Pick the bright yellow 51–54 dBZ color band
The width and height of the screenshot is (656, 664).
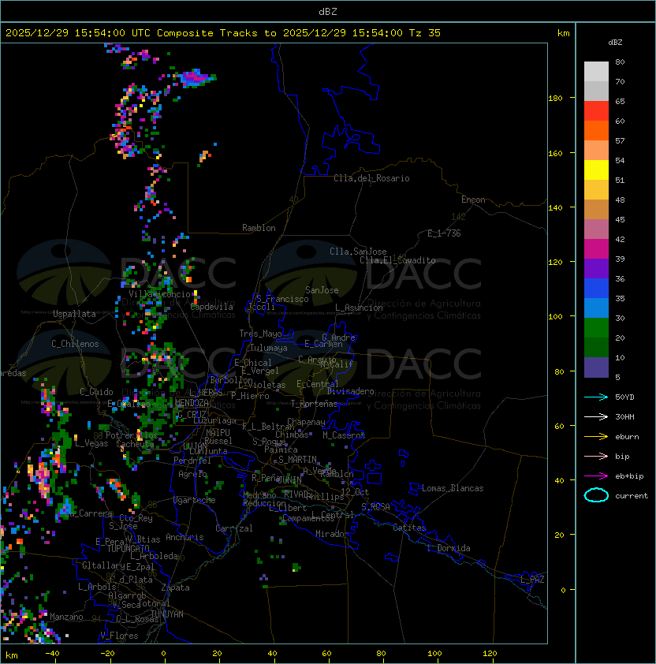click(x=596, y=170)
